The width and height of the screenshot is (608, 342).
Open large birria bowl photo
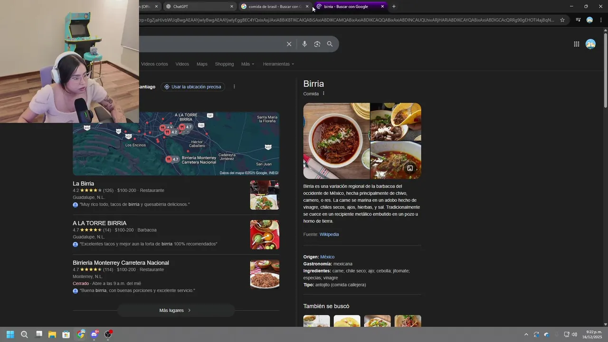point(336,141)
